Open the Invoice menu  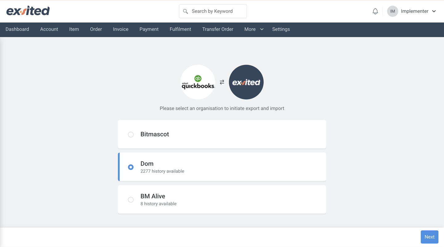click(121, 29)
